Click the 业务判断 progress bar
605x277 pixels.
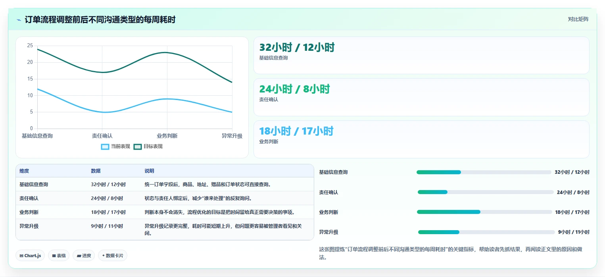click(x=484, y=212)
